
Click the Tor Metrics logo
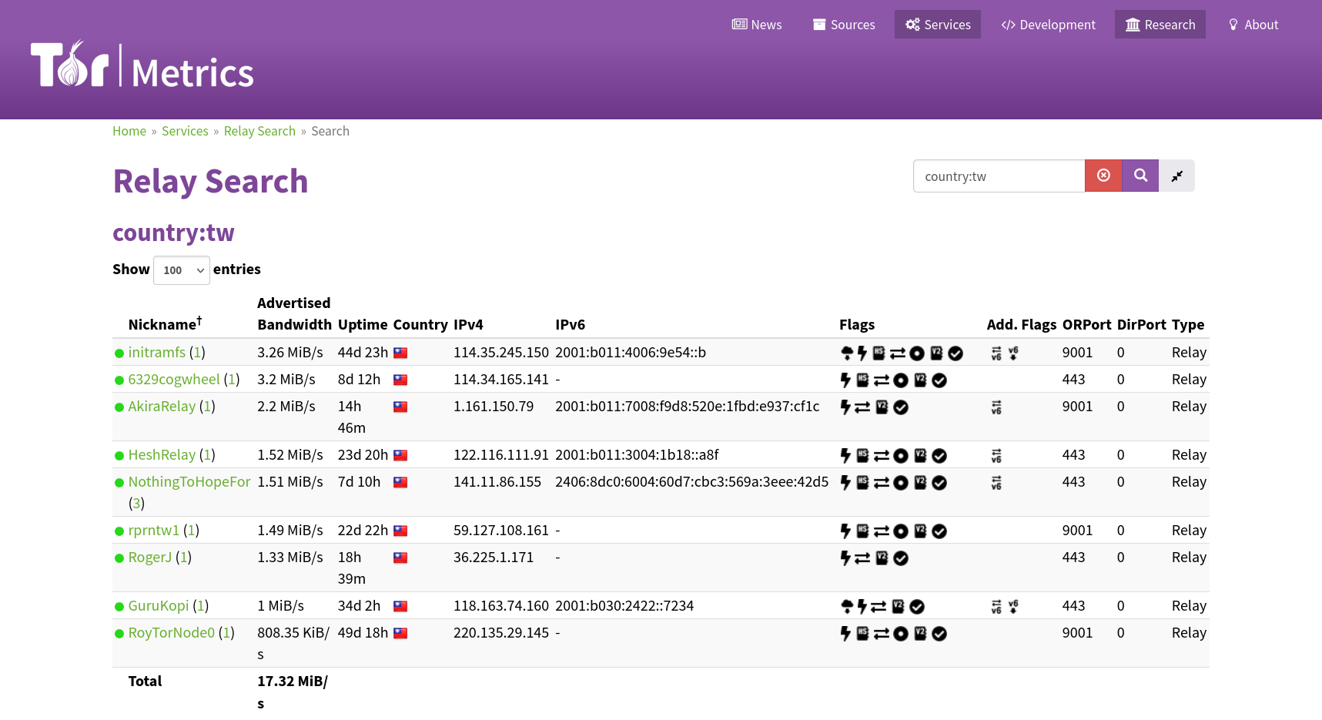click(142, 65)
